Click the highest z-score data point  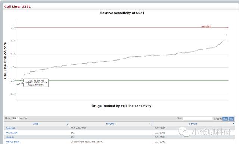[x=226, y=35]
